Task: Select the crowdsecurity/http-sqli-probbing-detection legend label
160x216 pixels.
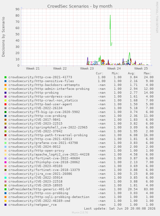Action: tap(49, 197)
